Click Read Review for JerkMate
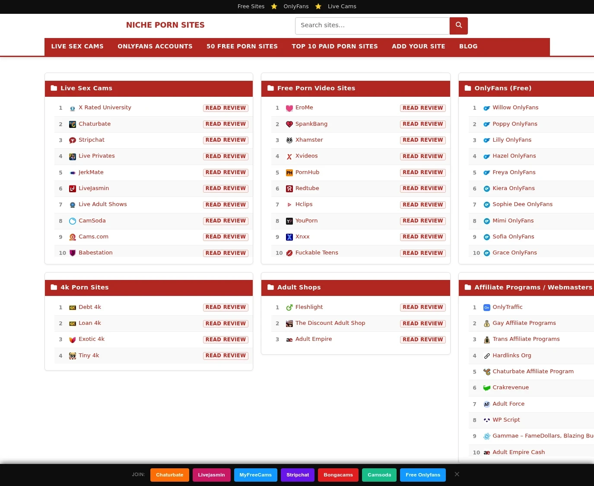Viewport: 594px width, 486px height. (x=226, y=172)
